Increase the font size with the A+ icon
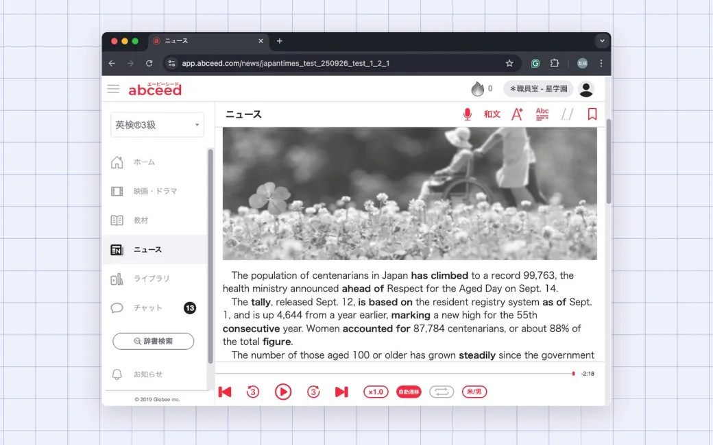The height and width of the screenshot is (445, 713). coord(517,114)
